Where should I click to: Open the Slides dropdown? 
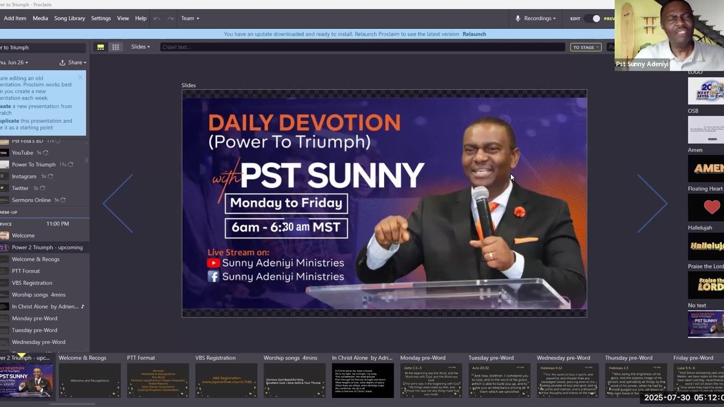coord(140,47)
